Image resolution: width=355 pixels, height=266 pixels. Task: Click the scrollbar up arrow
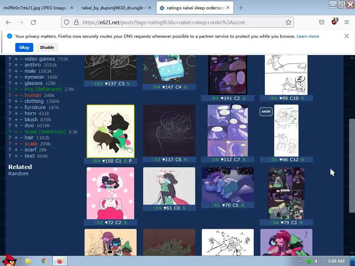352,58
